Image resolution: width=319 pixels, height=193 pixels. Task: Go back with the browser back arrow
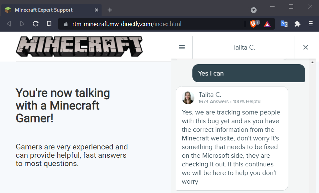pos(9,24)
